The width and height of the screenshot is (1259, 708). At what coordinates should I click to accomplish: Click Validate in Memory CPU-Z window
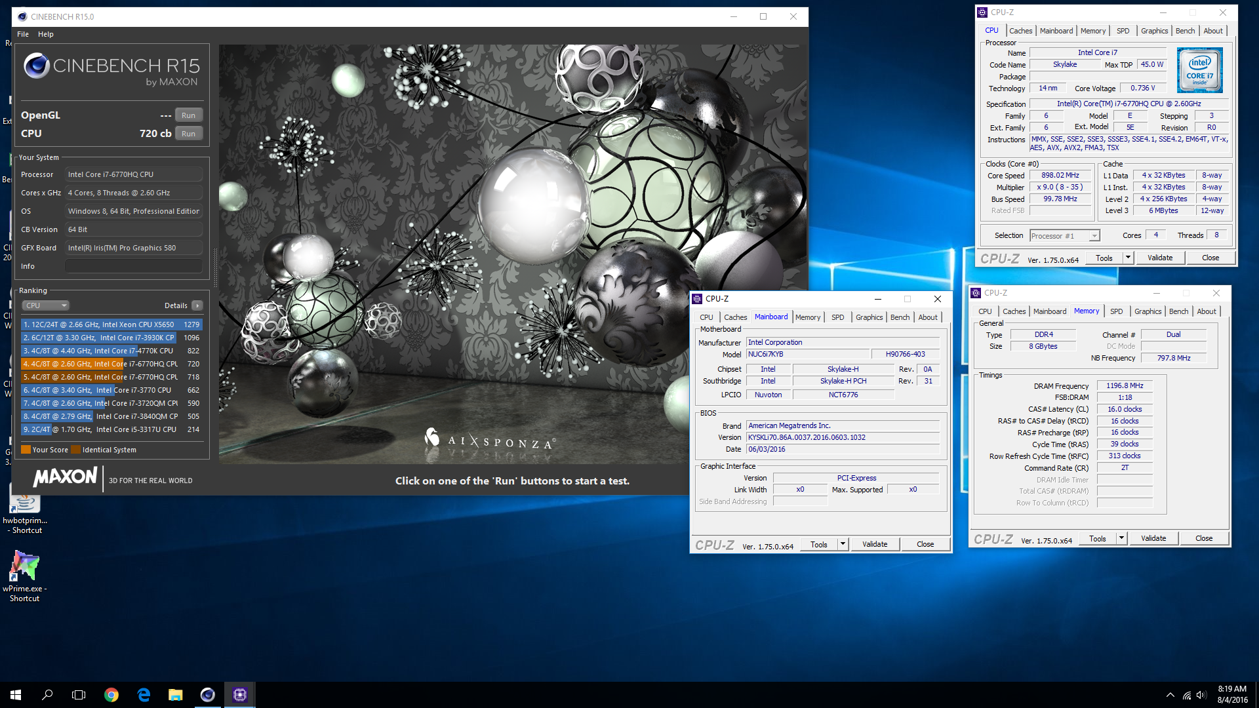click(1153, 539)
